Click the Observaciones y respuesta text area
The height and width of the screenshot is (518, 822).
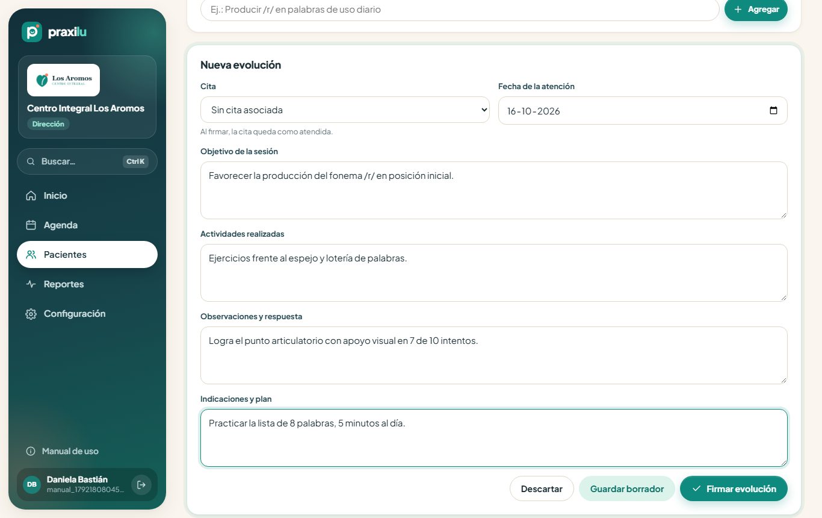(x=494, y=355)
